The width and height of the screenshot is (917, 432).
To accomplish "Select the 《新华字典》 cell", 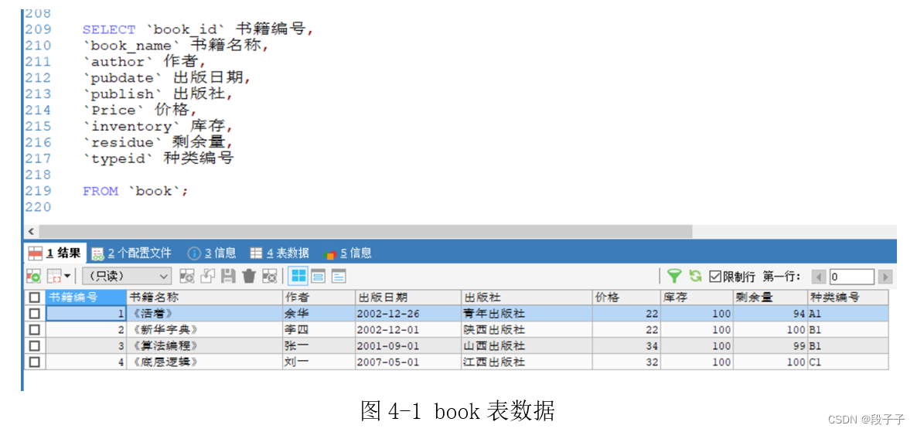I will tap(205, 330).
